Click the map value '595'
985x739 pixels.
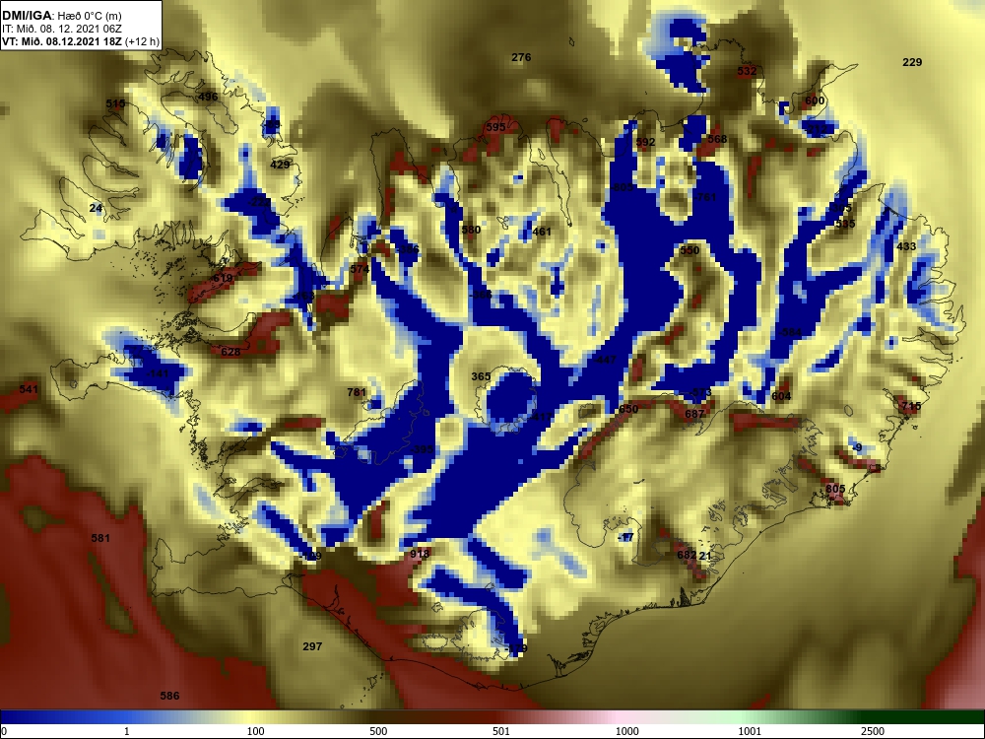coord(495,127)
